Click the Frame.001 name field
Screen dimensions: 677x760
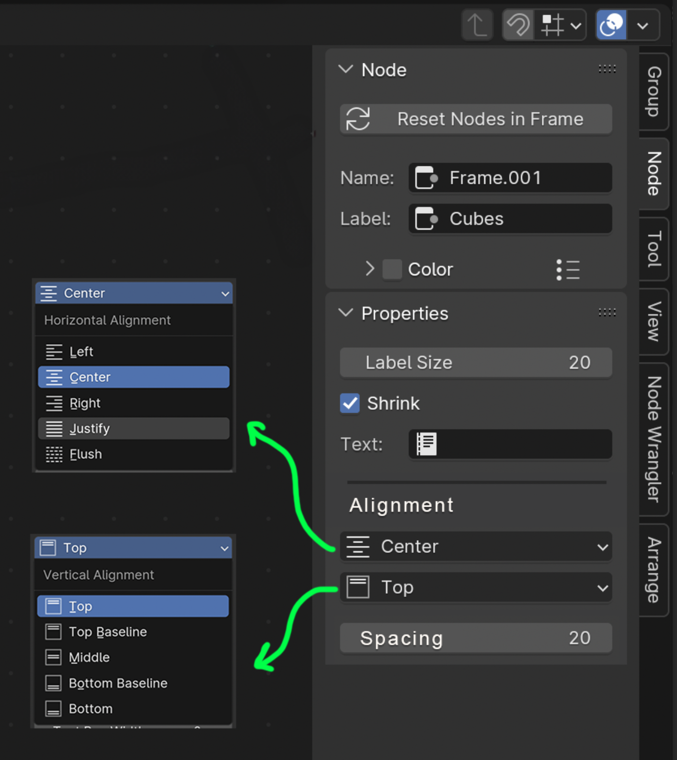pyautogui.click(x=510, y=178)
